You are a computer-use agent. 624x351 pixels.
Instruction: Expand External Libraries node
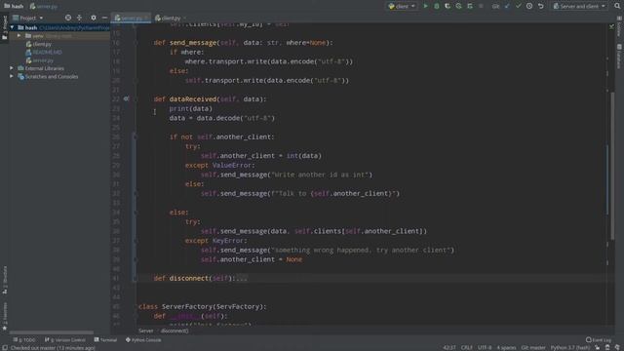click(12, 68)
